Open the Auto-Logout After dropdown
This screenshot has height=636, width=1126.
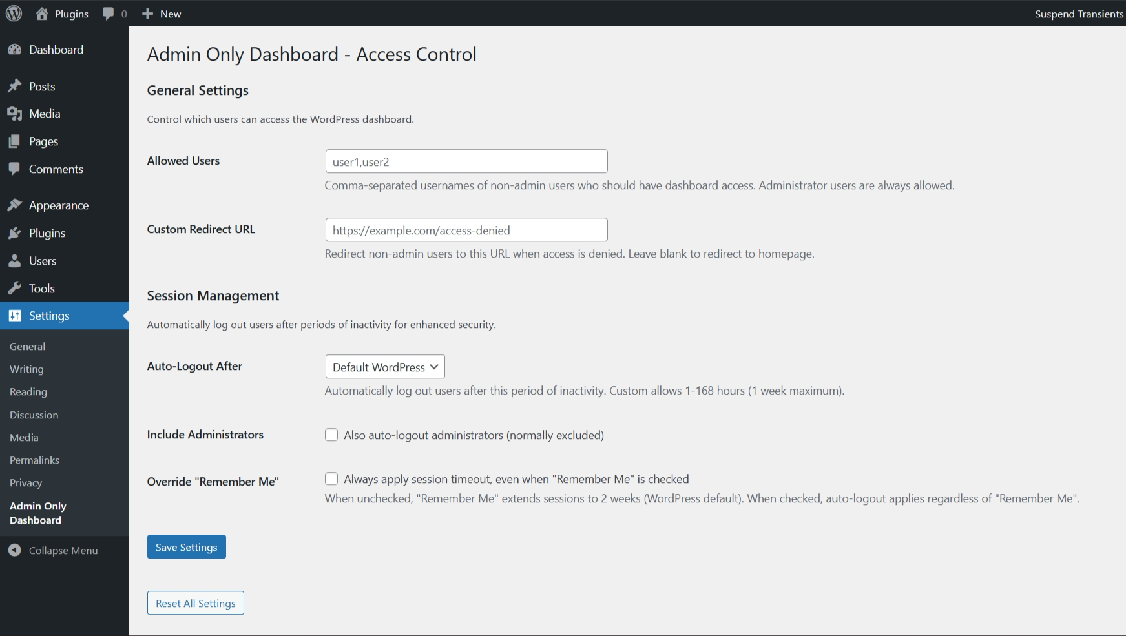(384, 367)
